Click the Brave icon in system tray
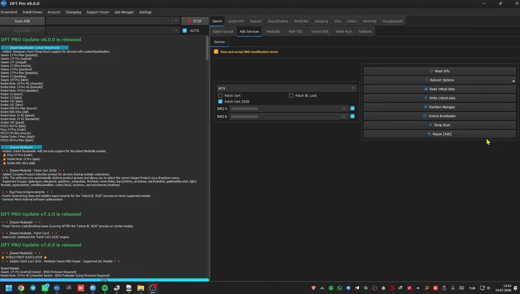This screenshot has width=520, height=294. tap(314, 288)
